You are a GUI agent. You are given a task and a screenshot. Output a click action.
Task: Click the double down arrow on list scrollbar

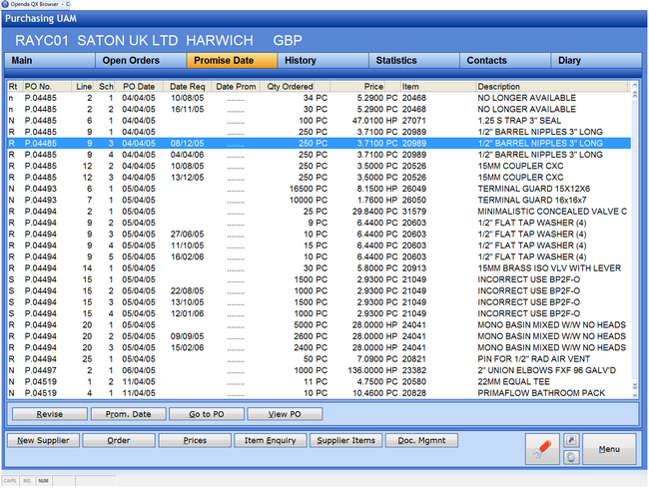pyautogui.click(x=634, y=386)
